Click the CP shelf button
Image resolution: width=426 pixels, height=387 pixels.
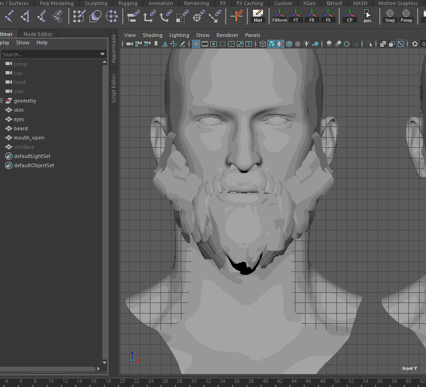[x=349, y=16]
